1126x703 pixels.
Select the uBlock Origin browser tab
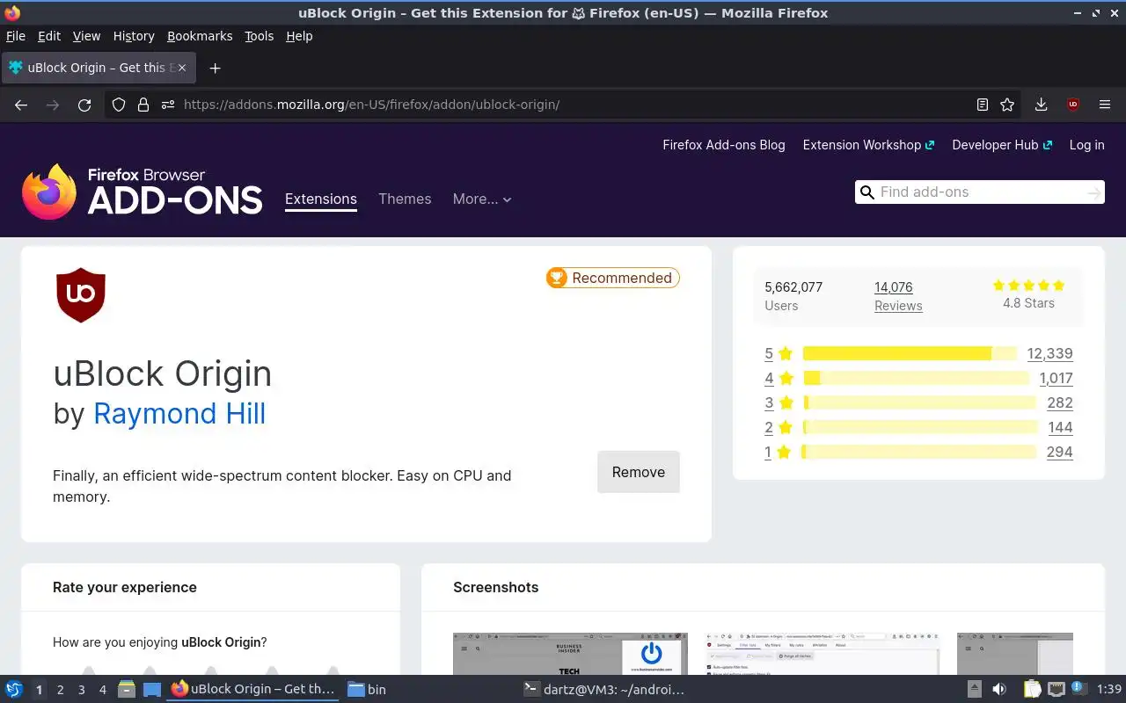(99, 68)
